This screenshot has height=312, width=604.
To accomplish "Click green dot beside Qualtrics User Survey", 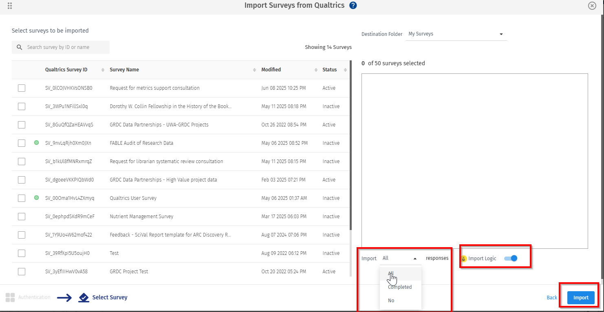I will pos(36,198).
